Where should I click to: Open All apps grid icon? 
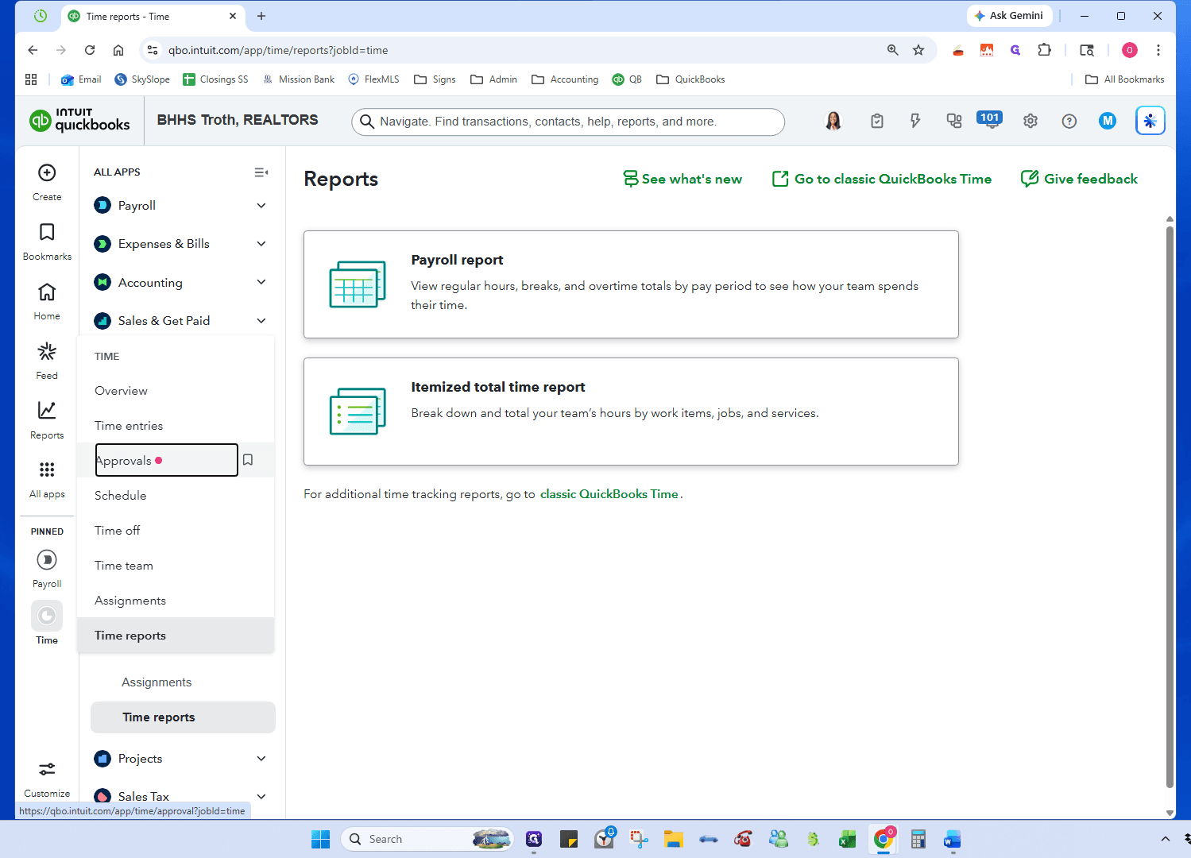coord(47,470)
